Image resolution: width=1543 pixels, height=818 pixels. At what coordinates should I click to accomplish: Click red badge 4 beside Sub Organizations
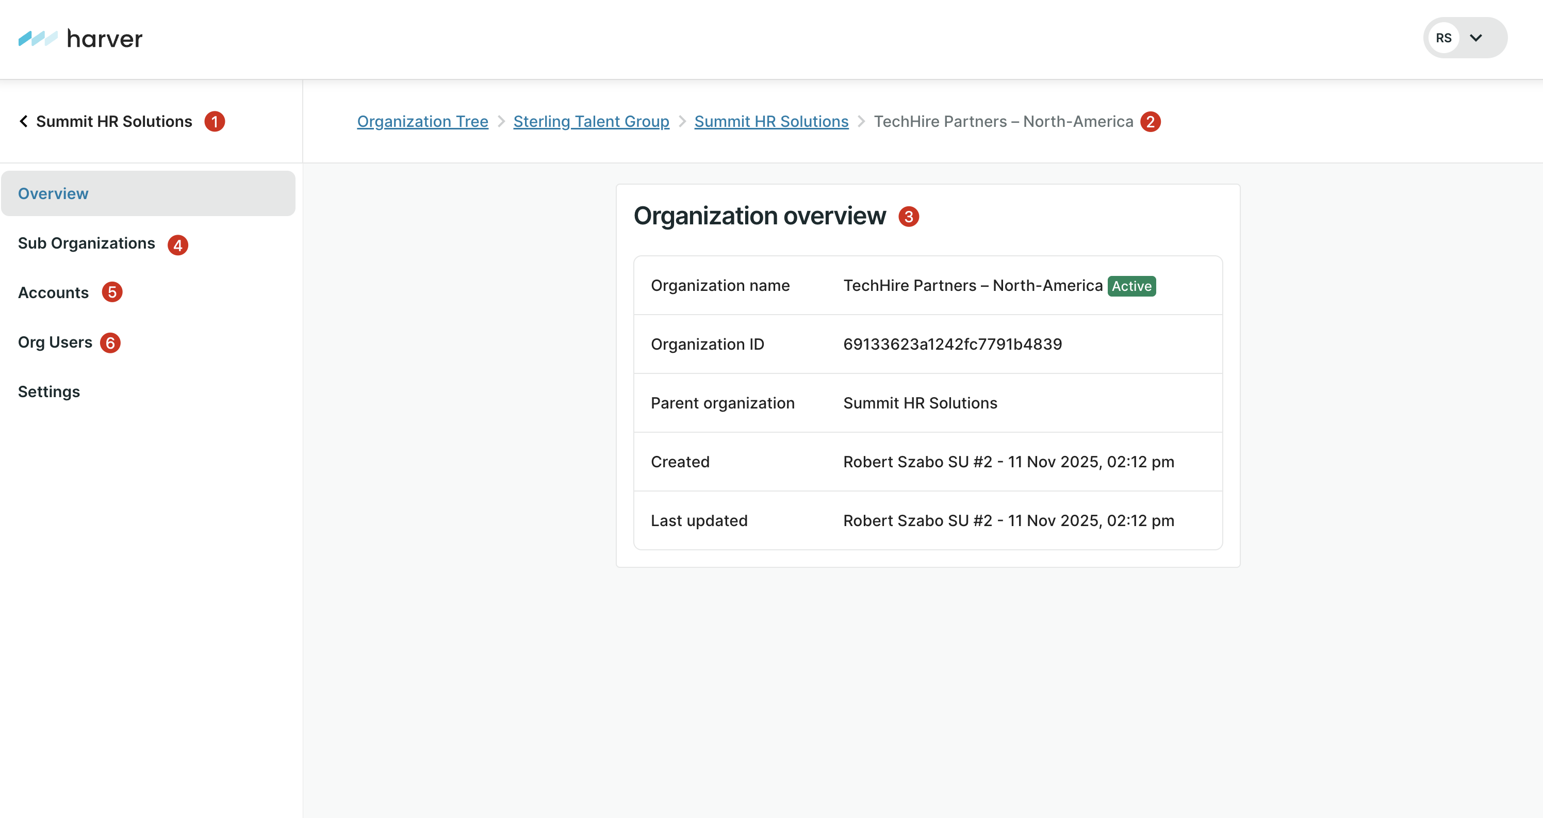[x=178, y=244]
